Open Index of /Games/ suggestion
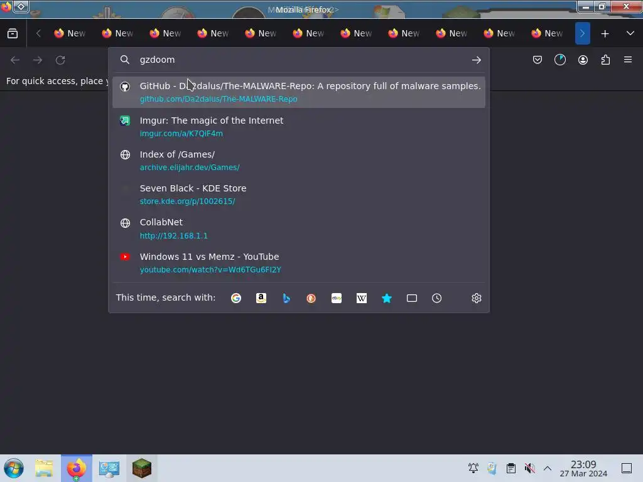This screenshot has width=643, height=482. [298, 160]
